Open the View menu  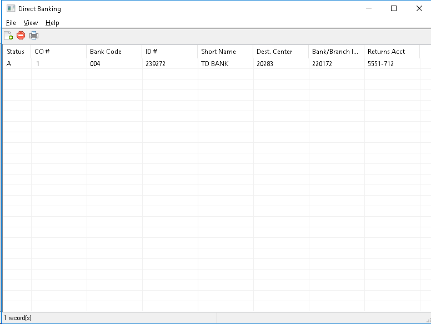(x=31, y=23)
